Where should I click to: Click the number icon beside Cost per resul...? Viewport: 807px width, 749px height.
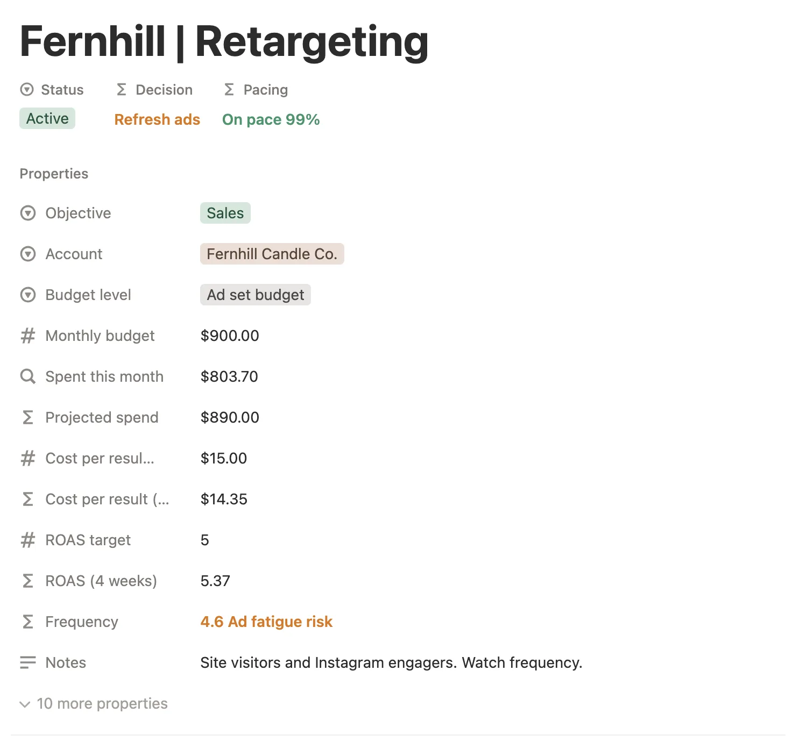coord(28,459)
